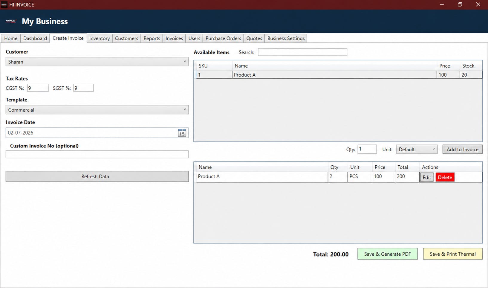
Task: Switch to the Dashboard tab
Action: pos(35,38)
